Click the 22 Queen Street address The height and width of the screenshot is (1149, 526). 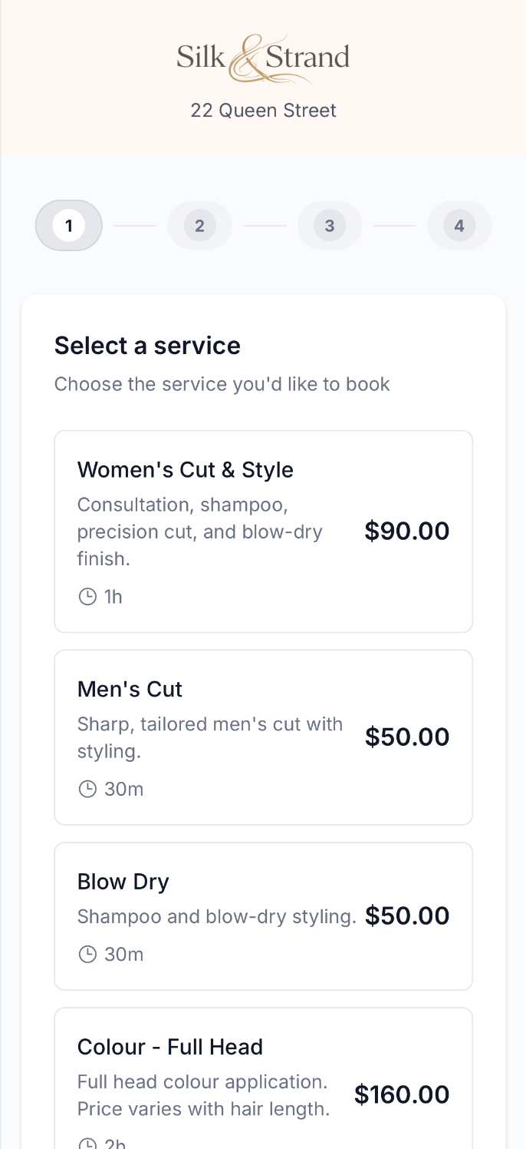tap(263, 111)
